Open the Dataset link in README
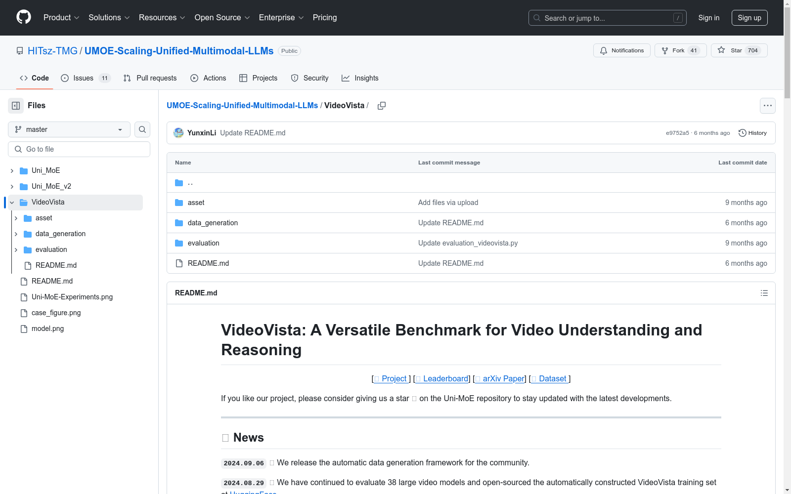 (x=550, y=378)
